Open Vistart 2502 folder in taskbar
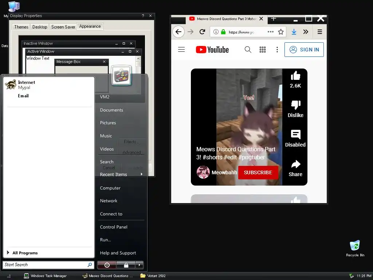Screen dimensions: 373x280 153,276
